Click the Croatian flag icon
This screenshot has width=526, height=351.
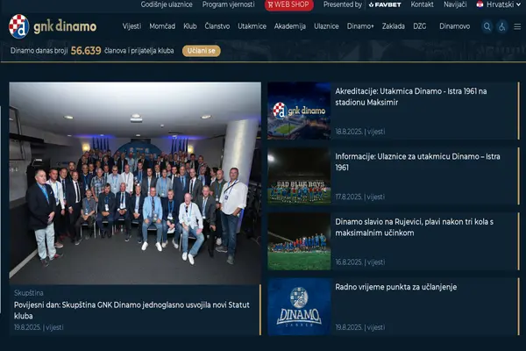[x=480, y=4]
